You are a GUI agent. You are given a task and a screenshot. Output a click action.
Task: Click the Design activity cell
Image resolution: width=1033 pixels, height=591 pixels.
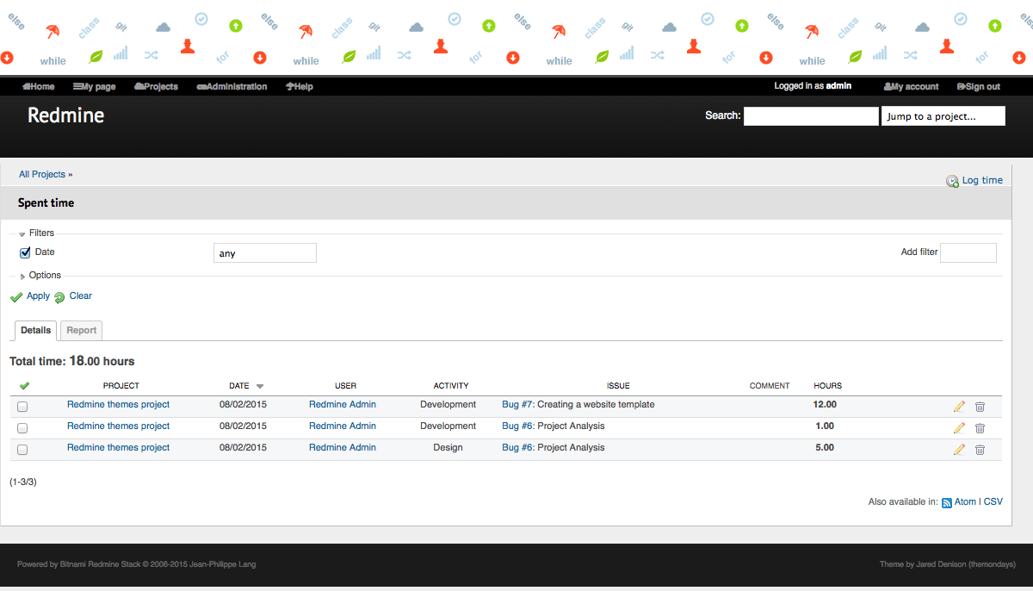pos(448,448)
